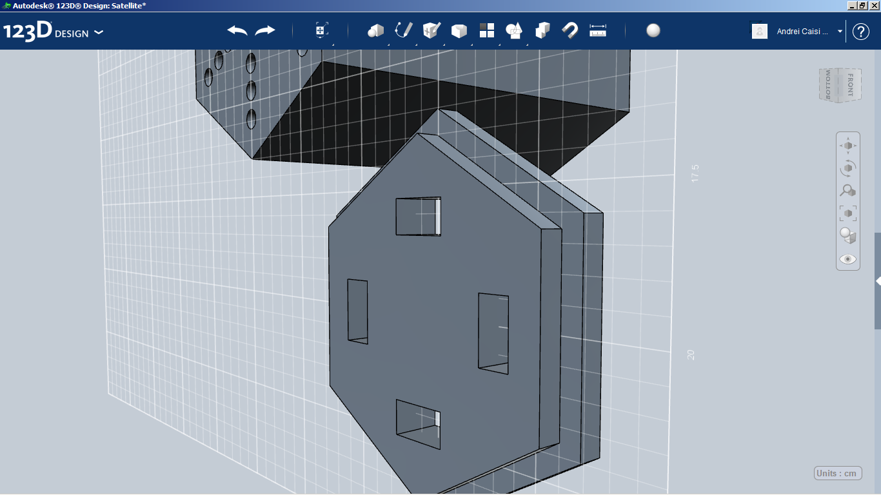
Task: Select the Orbit navigation tool
Action: 848,168
